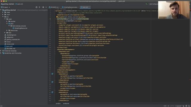Image resolution: width=191 pixels, height=107 pixels.
Task: Click gutter icon beside rest-assured dependency
Action: coord(52,92)
